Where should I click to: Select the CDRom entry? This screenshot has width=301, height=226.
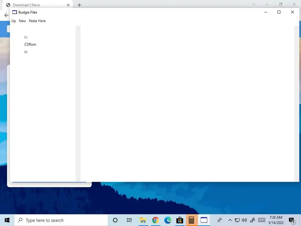pyautogui.click(x=30, y=44)
